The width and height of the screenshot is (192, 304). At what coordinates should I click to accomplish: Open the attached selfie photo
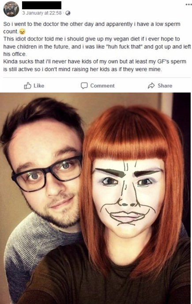(x=95, y=198)
